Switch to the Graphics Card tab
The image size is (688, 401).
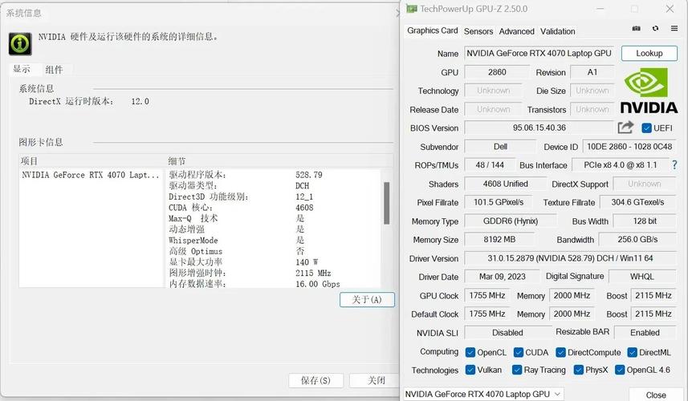(x=432, y=30)
